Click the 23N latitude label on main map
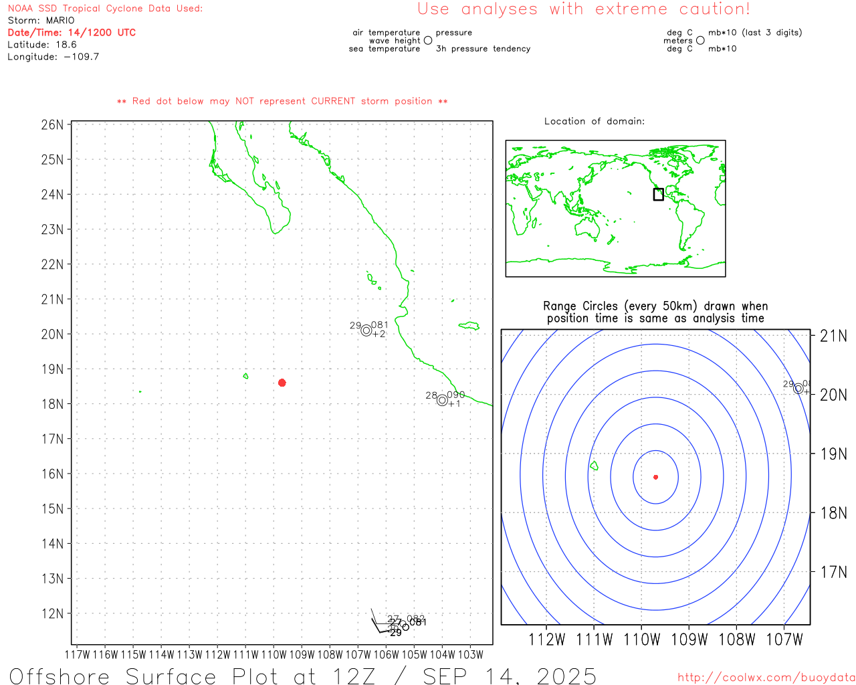Image resolution: width=856 pixels, height=685 pixels. click(52, 229)
